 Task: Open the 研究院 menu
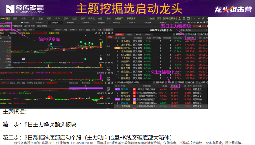pos(91,19)
